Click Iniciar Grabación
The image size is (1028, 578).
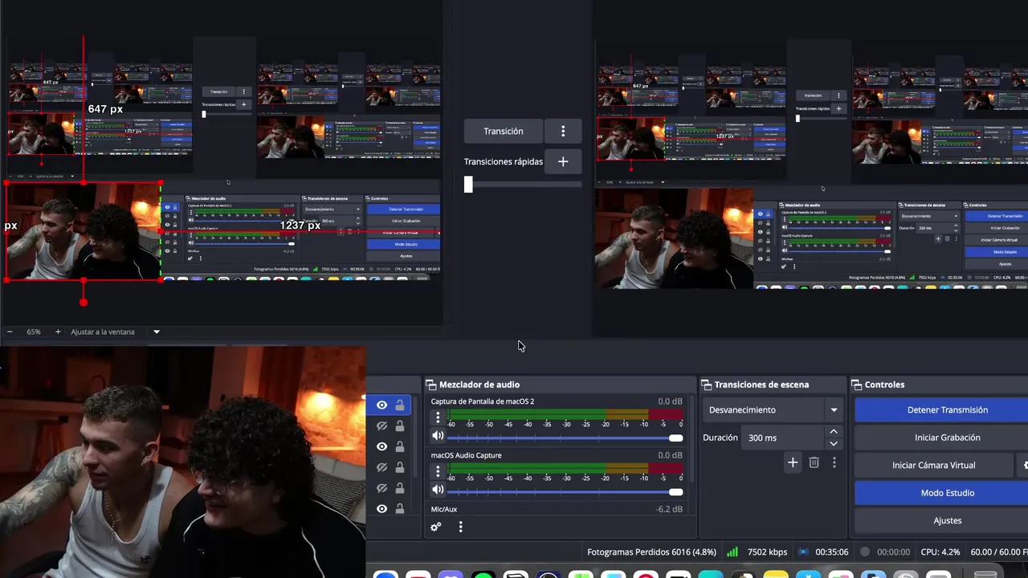(947, 438)
